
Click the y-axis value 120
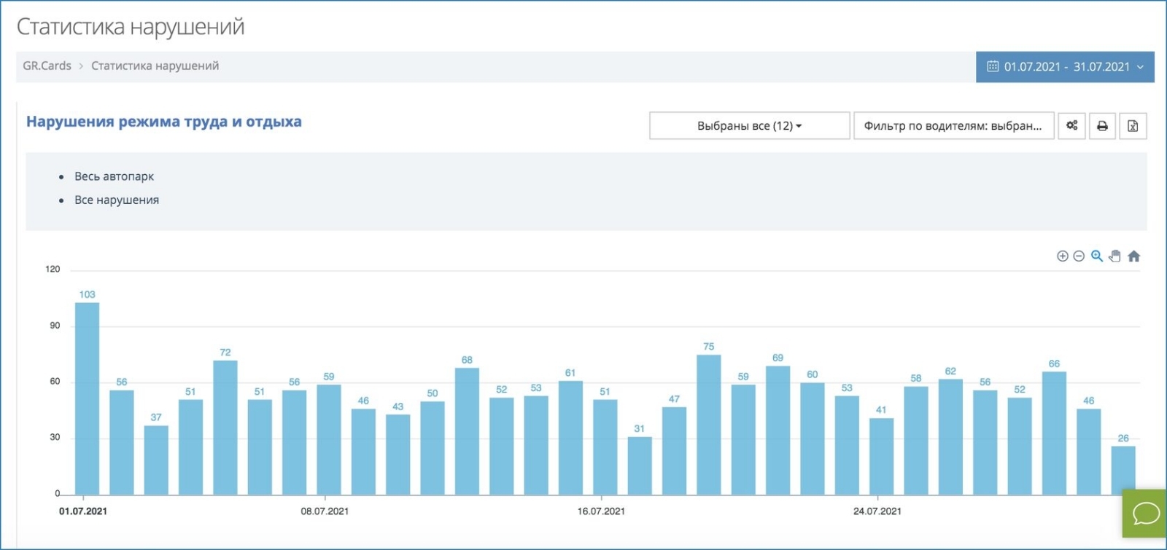[53, 269]
